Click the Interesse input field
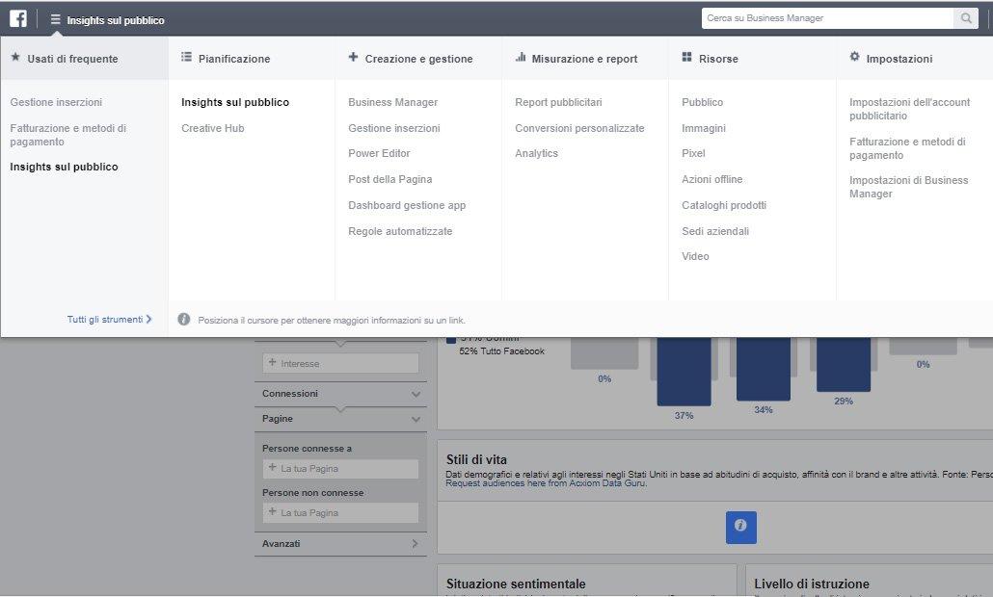 click(x=340, y=364)
